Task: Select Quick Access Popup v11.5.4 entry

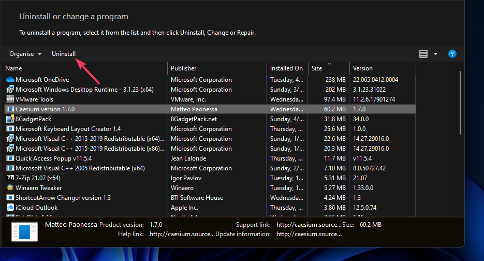Action: click(x=54, y=158)
